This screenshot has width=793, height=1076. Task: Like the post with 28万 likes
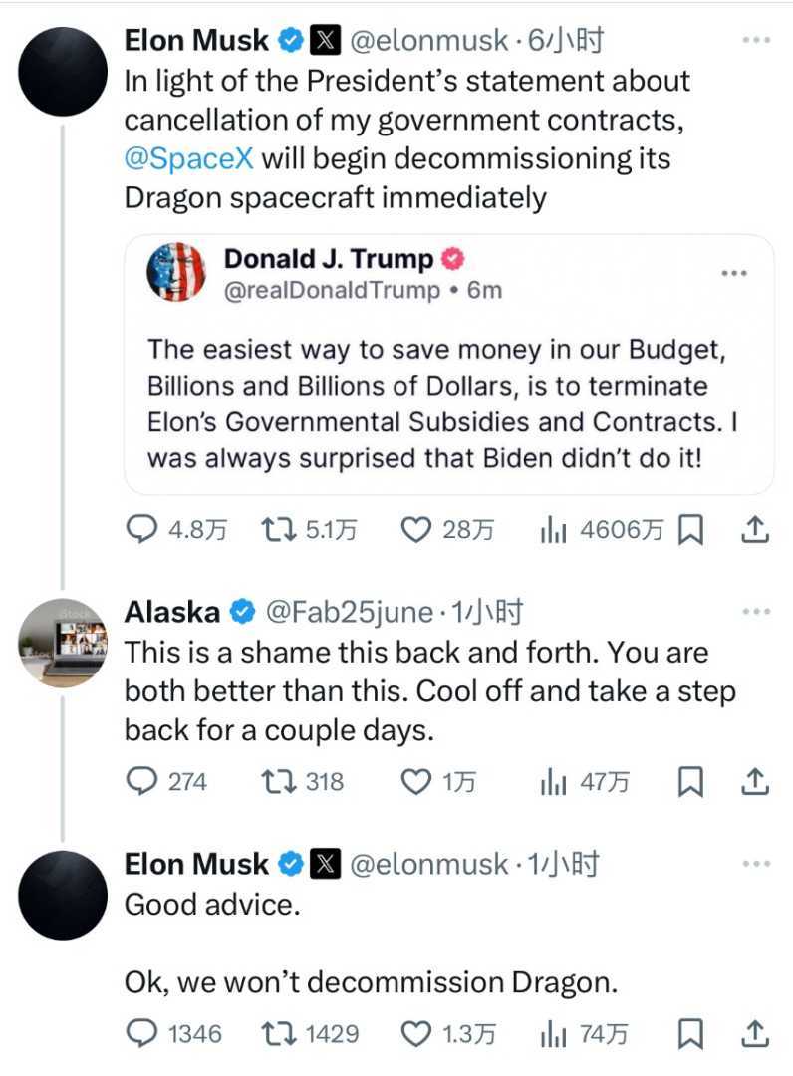[x=414, y=530]
